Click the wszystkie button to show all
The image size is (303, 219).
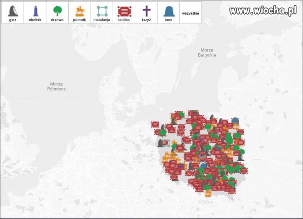coord(190,13)
